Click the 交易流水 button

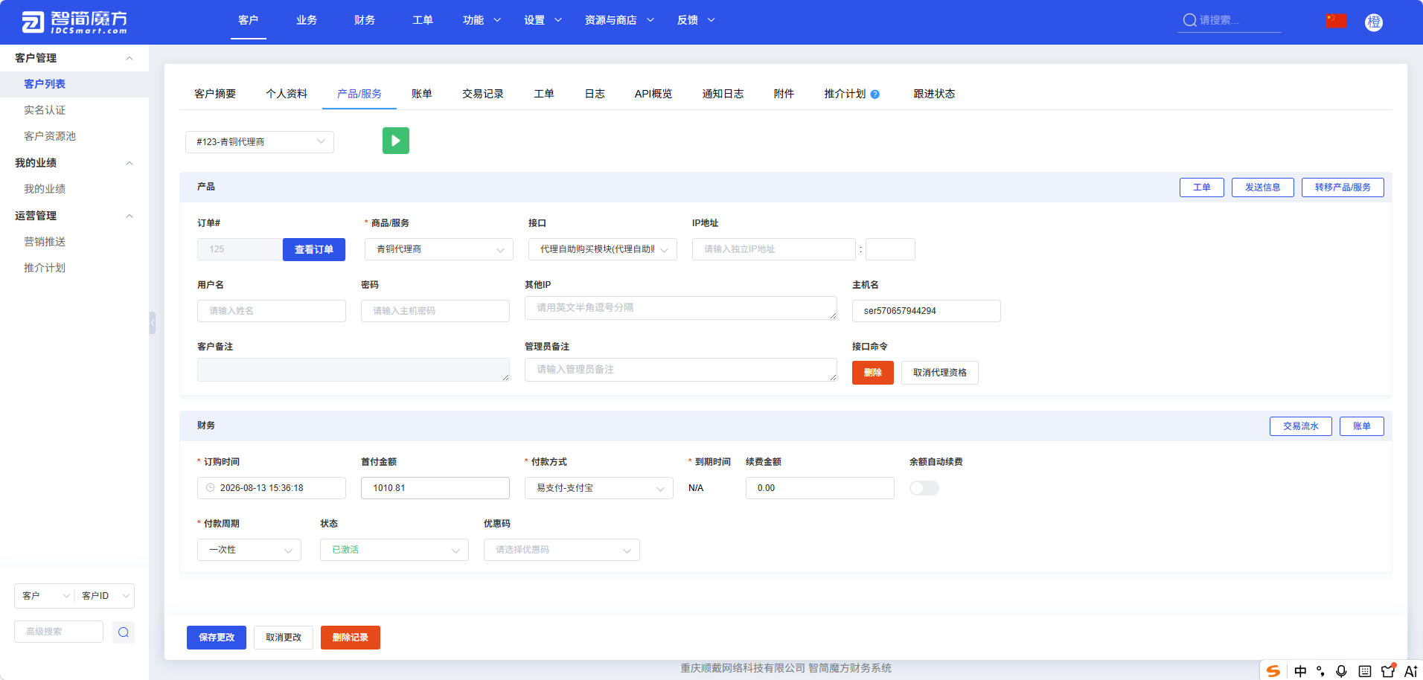pyautogui.click(x=1301, y=426)
